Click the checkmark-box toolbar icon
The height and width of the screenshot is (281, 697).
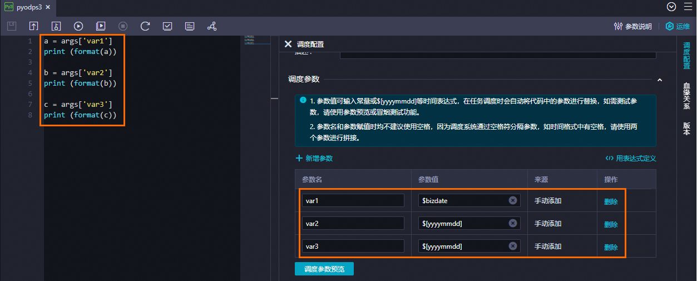click(167, 26)
